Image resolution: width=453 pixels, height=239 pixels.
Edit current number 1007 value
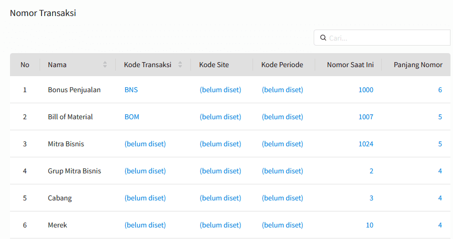pyautogui.click(x=366, y=117)
